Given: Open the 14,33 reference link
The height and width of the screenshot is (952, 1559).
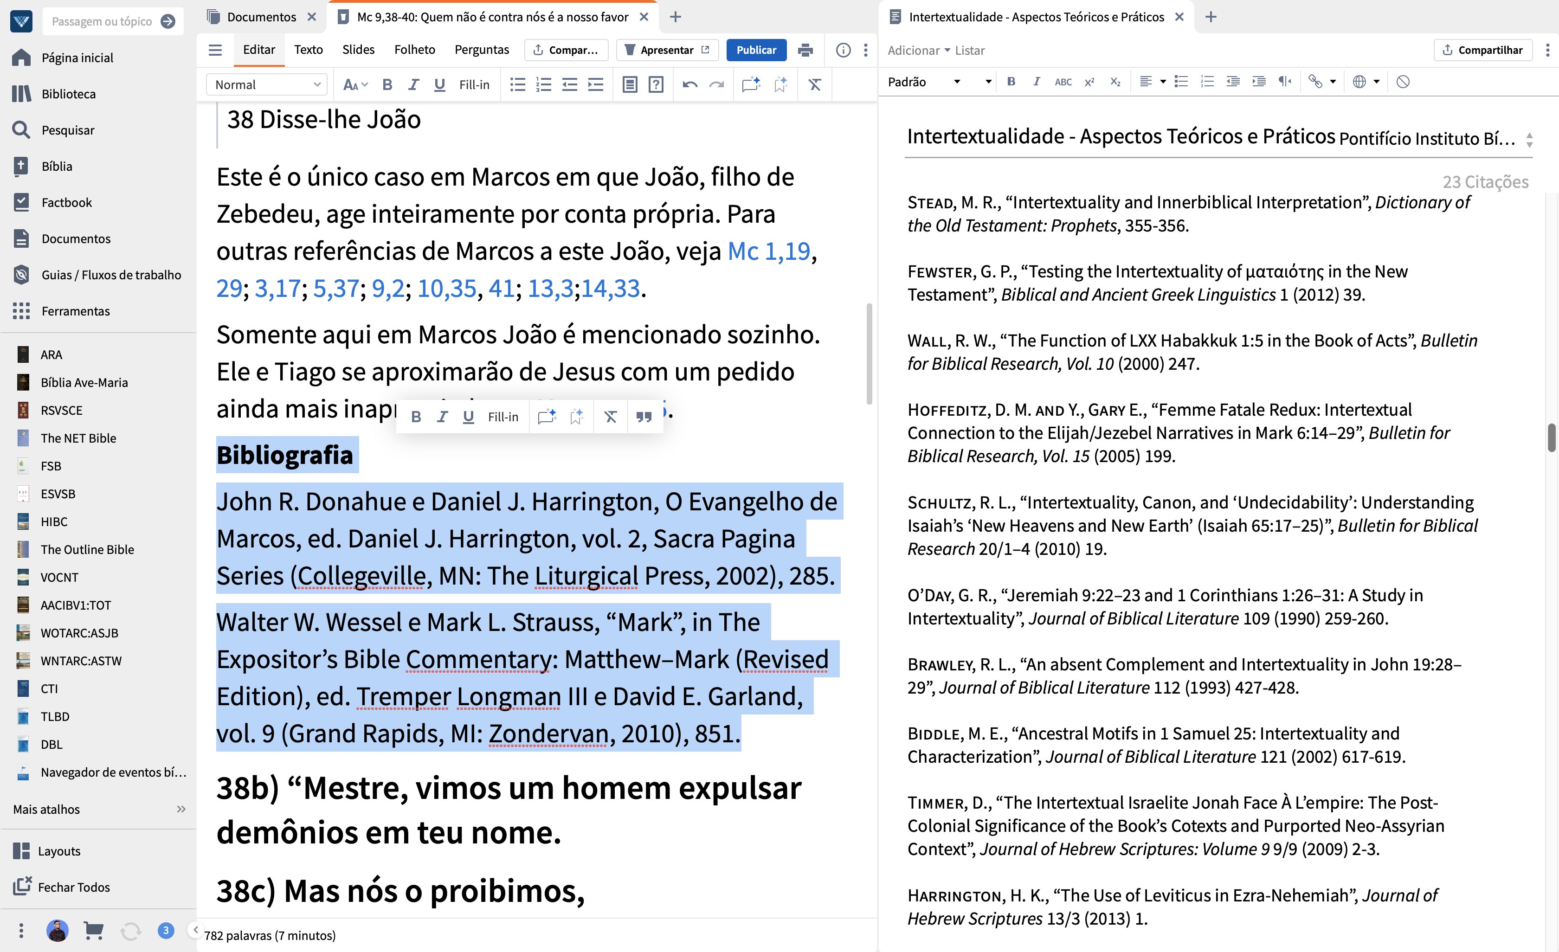Looking at the screenshot, I should click(x=611, y=289).
